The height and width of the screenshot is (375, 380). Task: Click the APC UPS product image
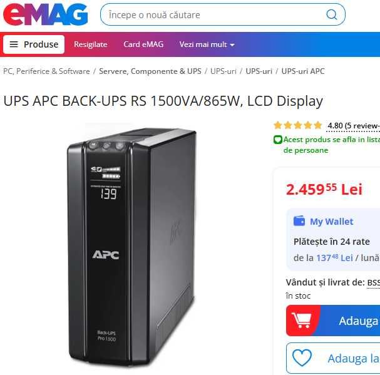coord(131,247)
